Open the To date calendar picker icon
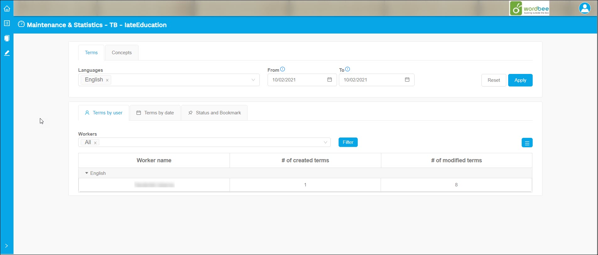The height and width of the screenshot is (255, 598). 407,80
